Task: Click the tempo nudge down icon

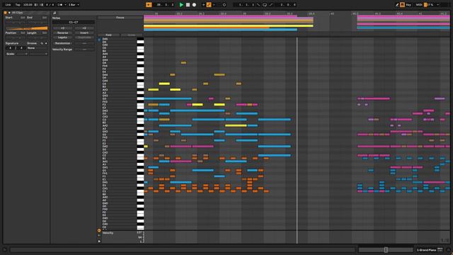Action: pos(36,5)
